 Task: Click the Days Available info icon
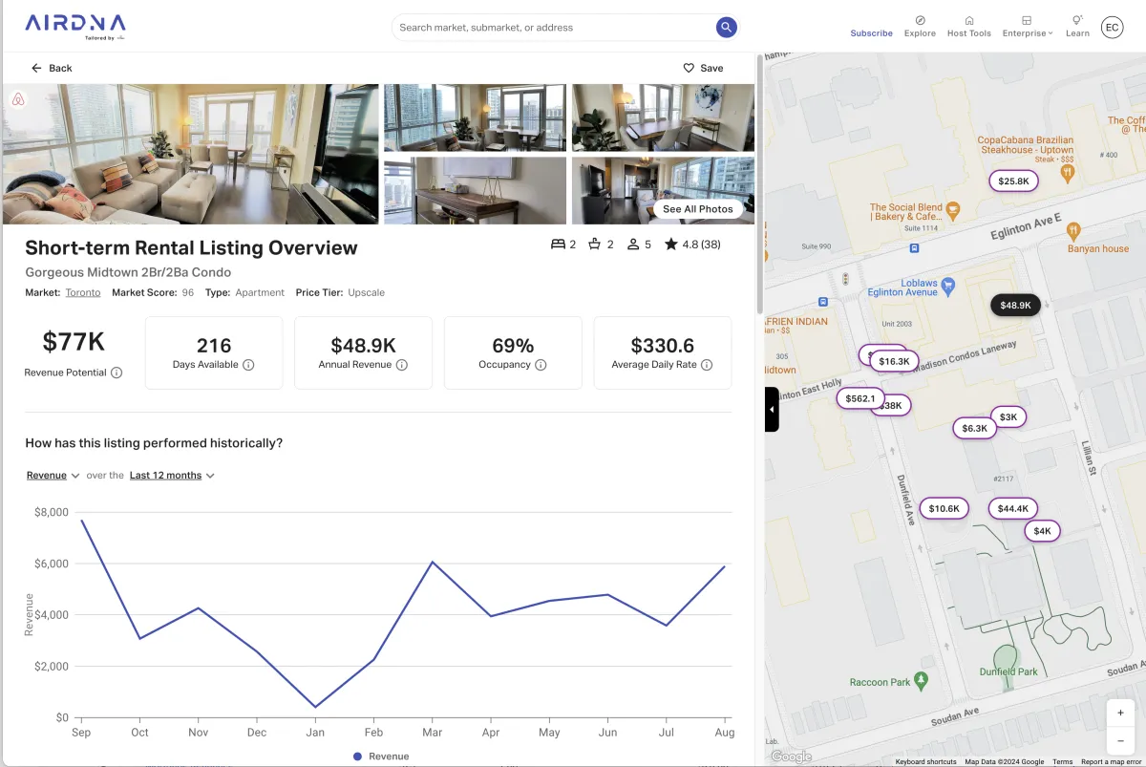click(248, 365)
